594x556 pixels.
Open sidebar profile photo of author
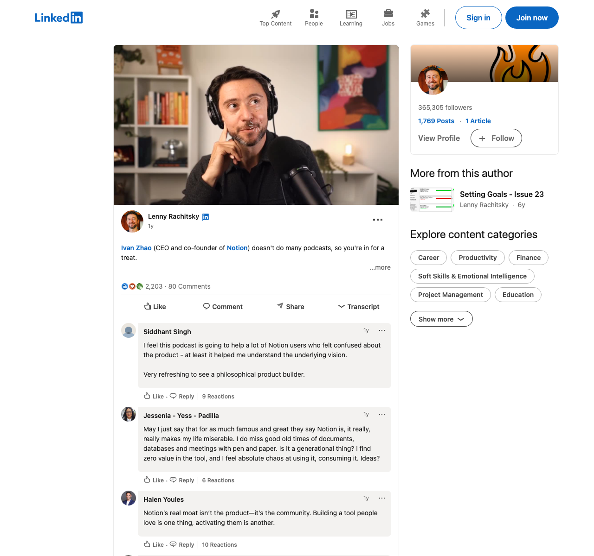click(433, 80)
